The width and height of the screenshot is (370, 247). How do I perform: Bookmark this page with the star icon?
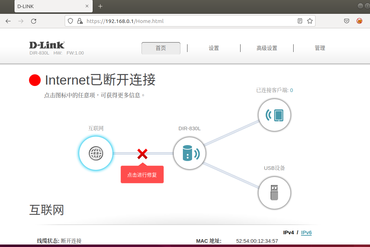coord(310,21)
